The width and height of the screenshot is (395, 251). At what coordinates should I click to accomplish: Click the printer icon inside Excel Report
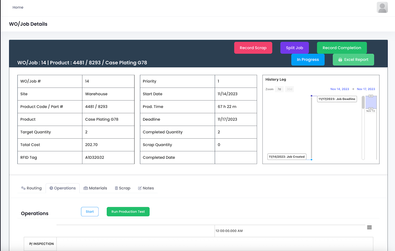[340, 59]
